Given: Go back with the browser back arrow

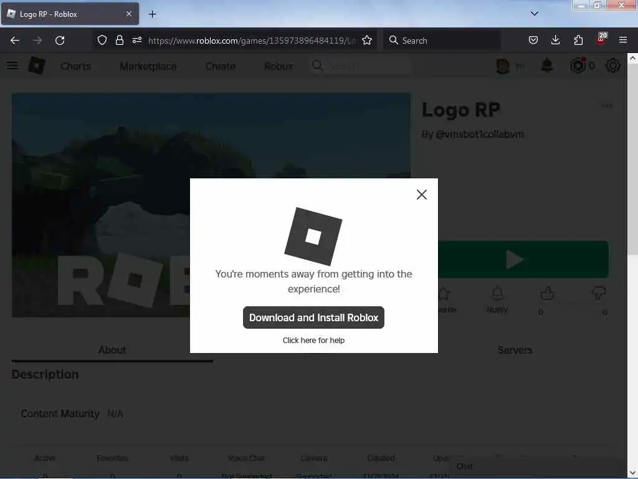Looking at the screenshot, I should (15, 41).
